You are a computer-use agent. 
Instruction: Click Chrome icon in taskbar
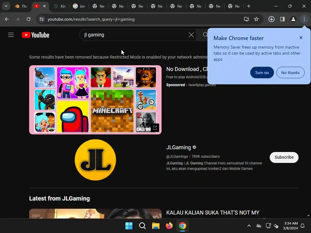(x=183, y=226)
